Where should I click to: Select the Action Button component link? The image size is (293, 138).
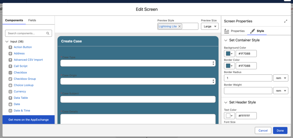23,47
